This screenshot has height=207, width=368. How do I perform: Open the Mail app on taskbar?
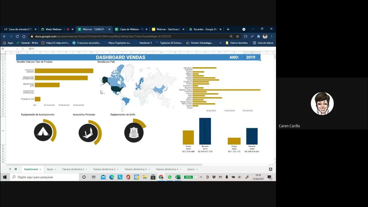click(x=103, y=177)
